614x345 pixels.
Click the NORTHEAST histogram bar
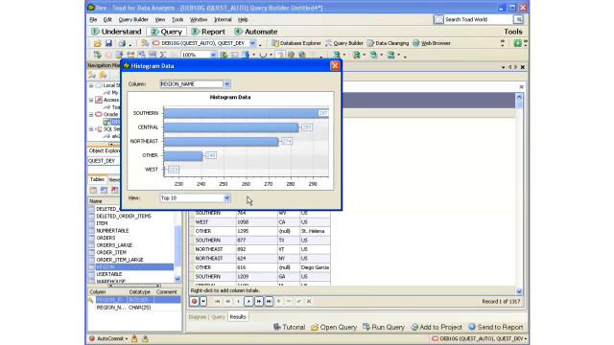coord(222,141)
